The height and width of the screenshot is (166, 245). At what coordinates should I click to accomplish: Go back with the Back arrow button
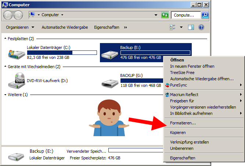pyautogui.click(x=8, y=15)
